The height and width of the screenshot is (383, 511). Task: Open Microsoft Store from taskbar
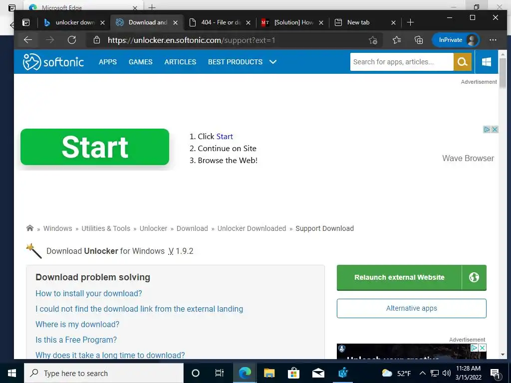pyautogui.click(x=293, y=373)
